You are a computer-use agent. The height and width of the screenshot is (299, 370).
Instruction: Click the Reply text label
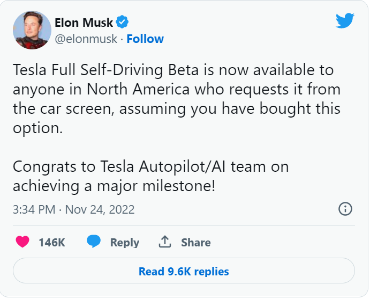(124, 243)
